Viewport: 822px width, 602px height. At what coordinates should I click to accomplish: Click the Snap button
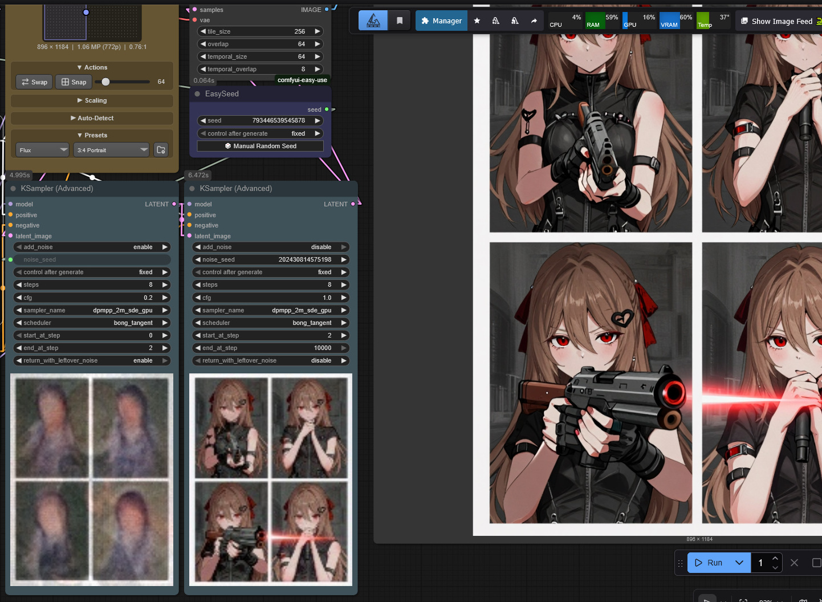pyautogui.click(x=74, y=82)
